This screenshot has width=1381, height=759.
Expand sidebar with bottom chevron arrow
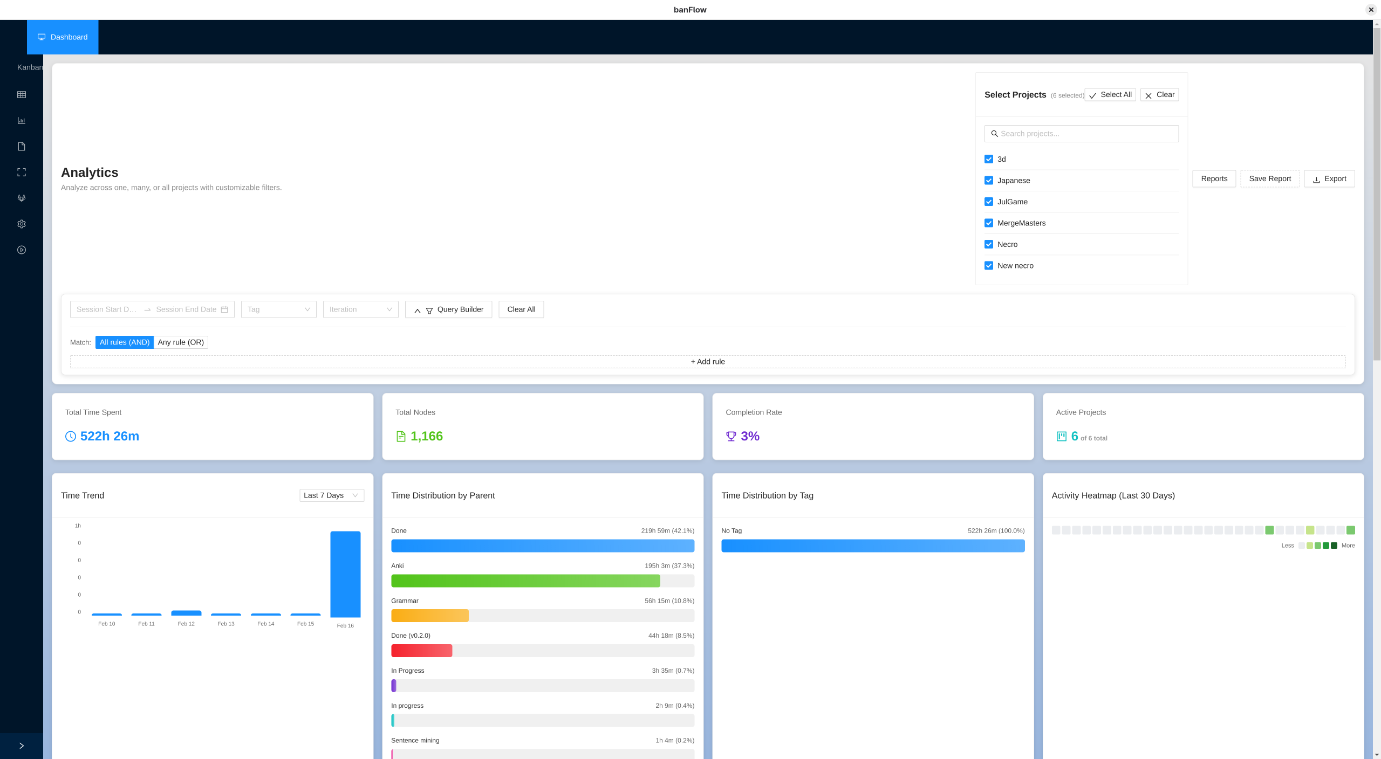pos(22,746)
